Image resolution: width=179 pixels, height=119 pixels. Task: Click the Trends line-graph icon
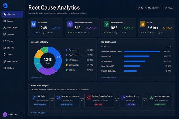[4, 41]
